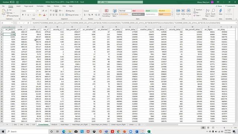The image size is (238, 134).
Task: Turn the AutoSave switch on
Action: [12, 2]
